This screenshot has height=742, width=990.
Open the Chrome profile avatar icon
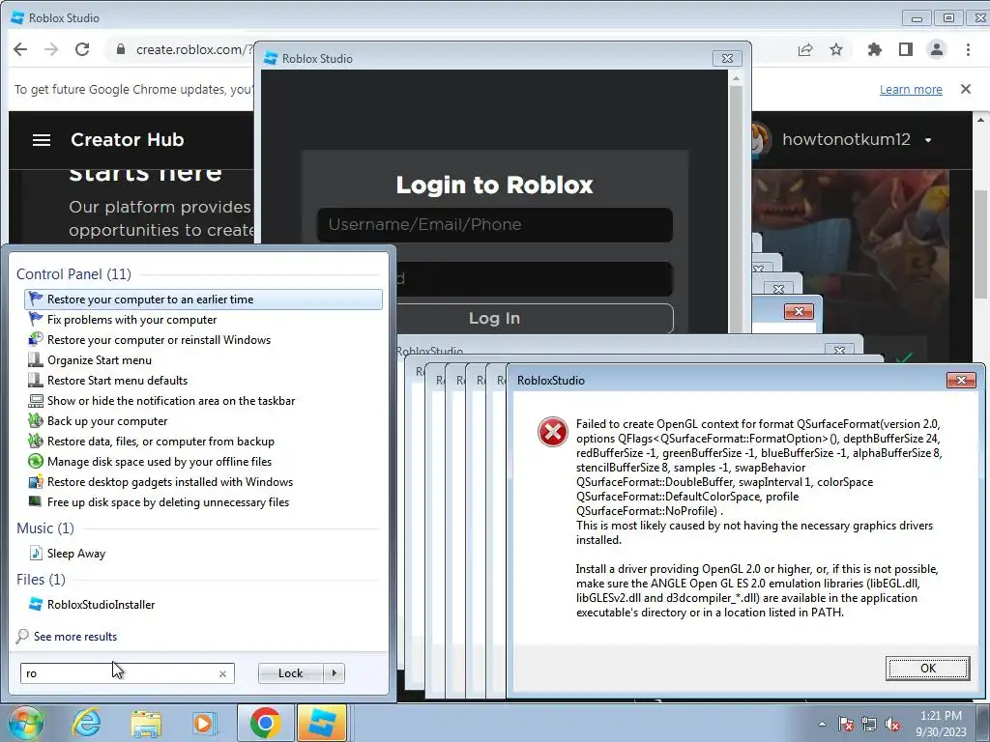tap(936, 50)
